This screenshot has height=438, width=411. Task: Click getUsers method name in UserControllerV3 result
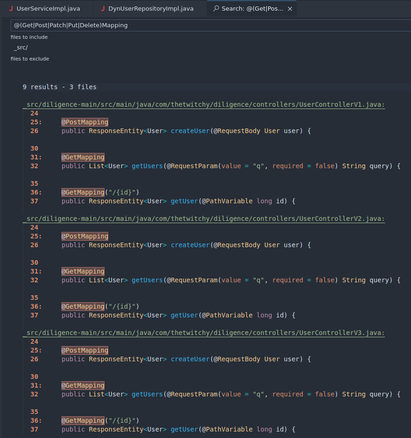coord(147,394)
